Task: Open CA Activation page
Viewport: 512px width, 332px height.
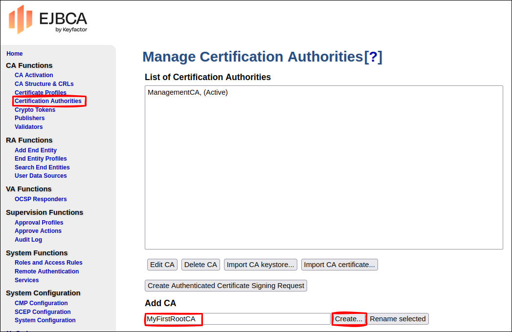Action: tap(34, 75)
